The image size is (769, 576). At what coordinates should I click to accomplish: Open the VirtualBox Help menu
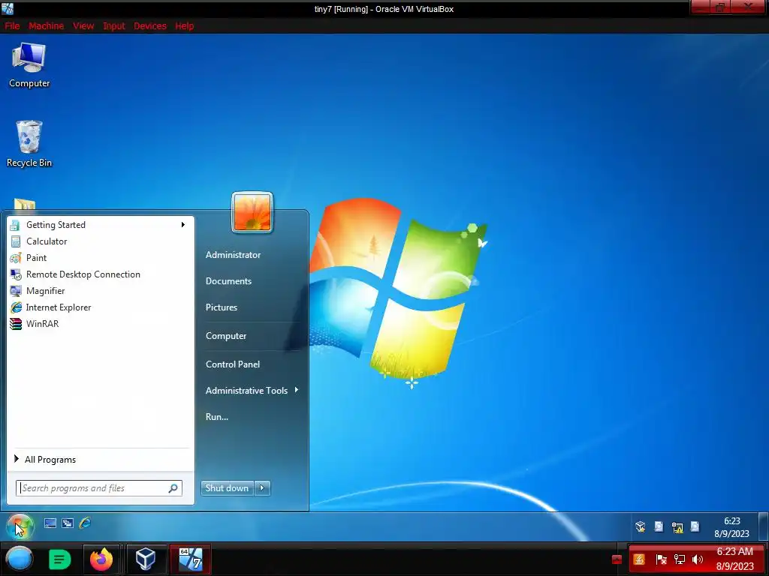click(x=185, y=26)
